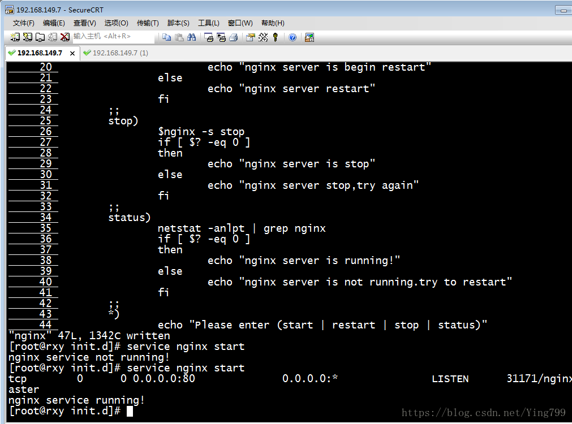The height and width of the screenshot is (424, 572).
Task: Open the 工具(L) Tools menu
Action: pos(209,23)
